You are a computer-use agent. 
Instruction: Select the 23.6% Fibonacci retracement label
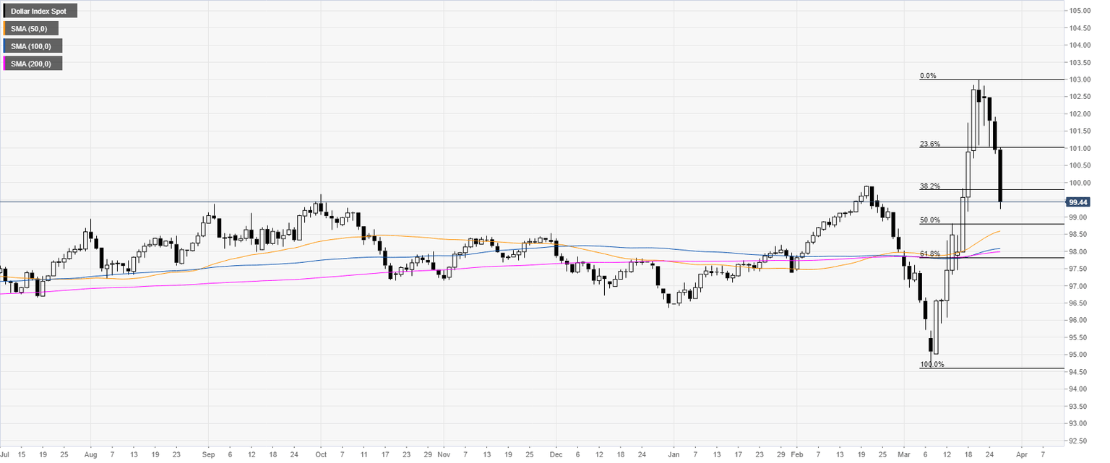point(929,144)
